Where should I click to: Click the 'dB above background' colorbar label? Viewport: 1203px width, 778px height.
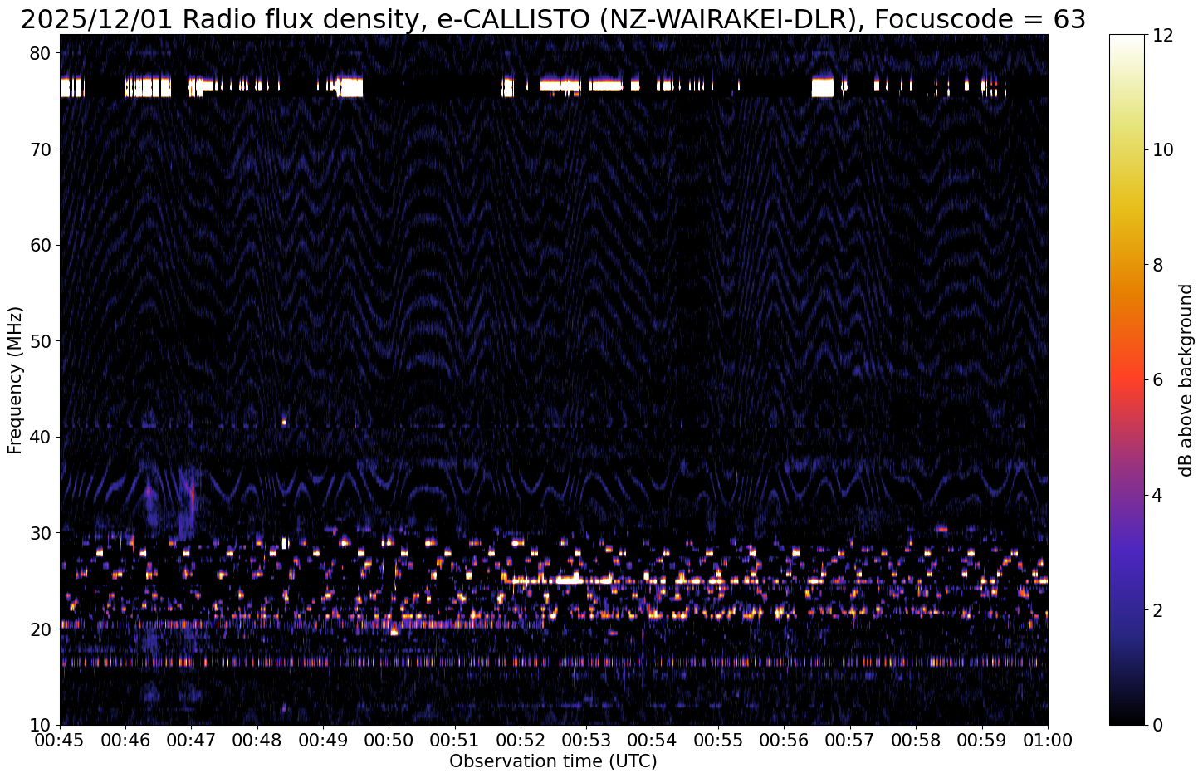[1186, 379]
